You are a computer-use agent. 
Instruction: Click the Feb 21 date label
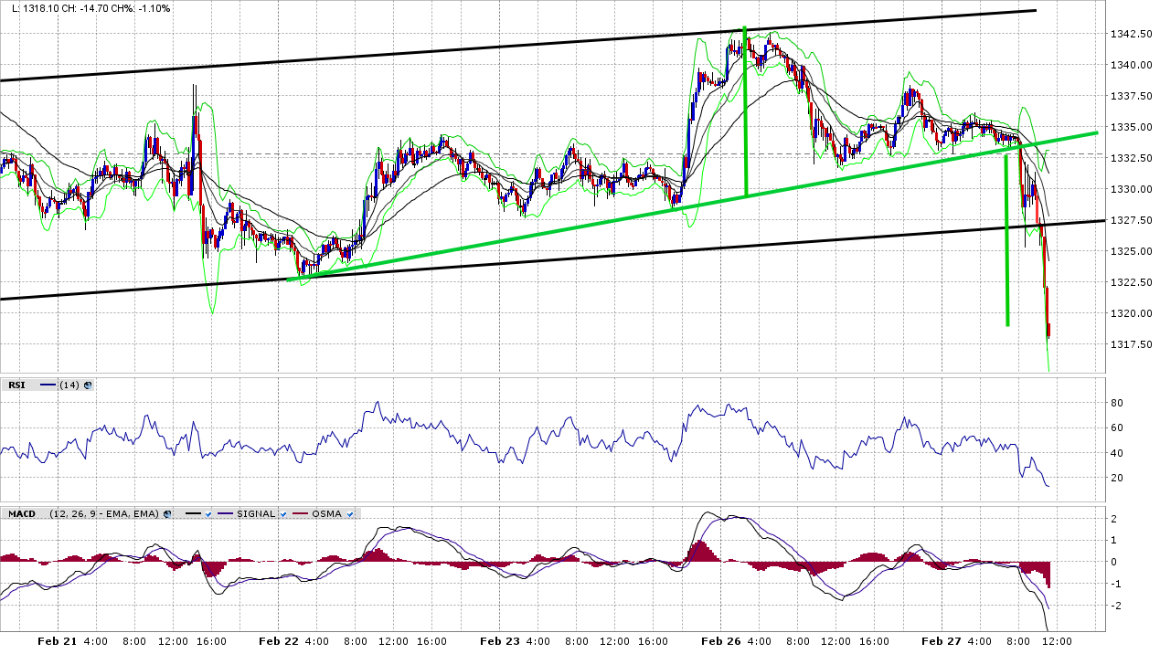[57, 641]
